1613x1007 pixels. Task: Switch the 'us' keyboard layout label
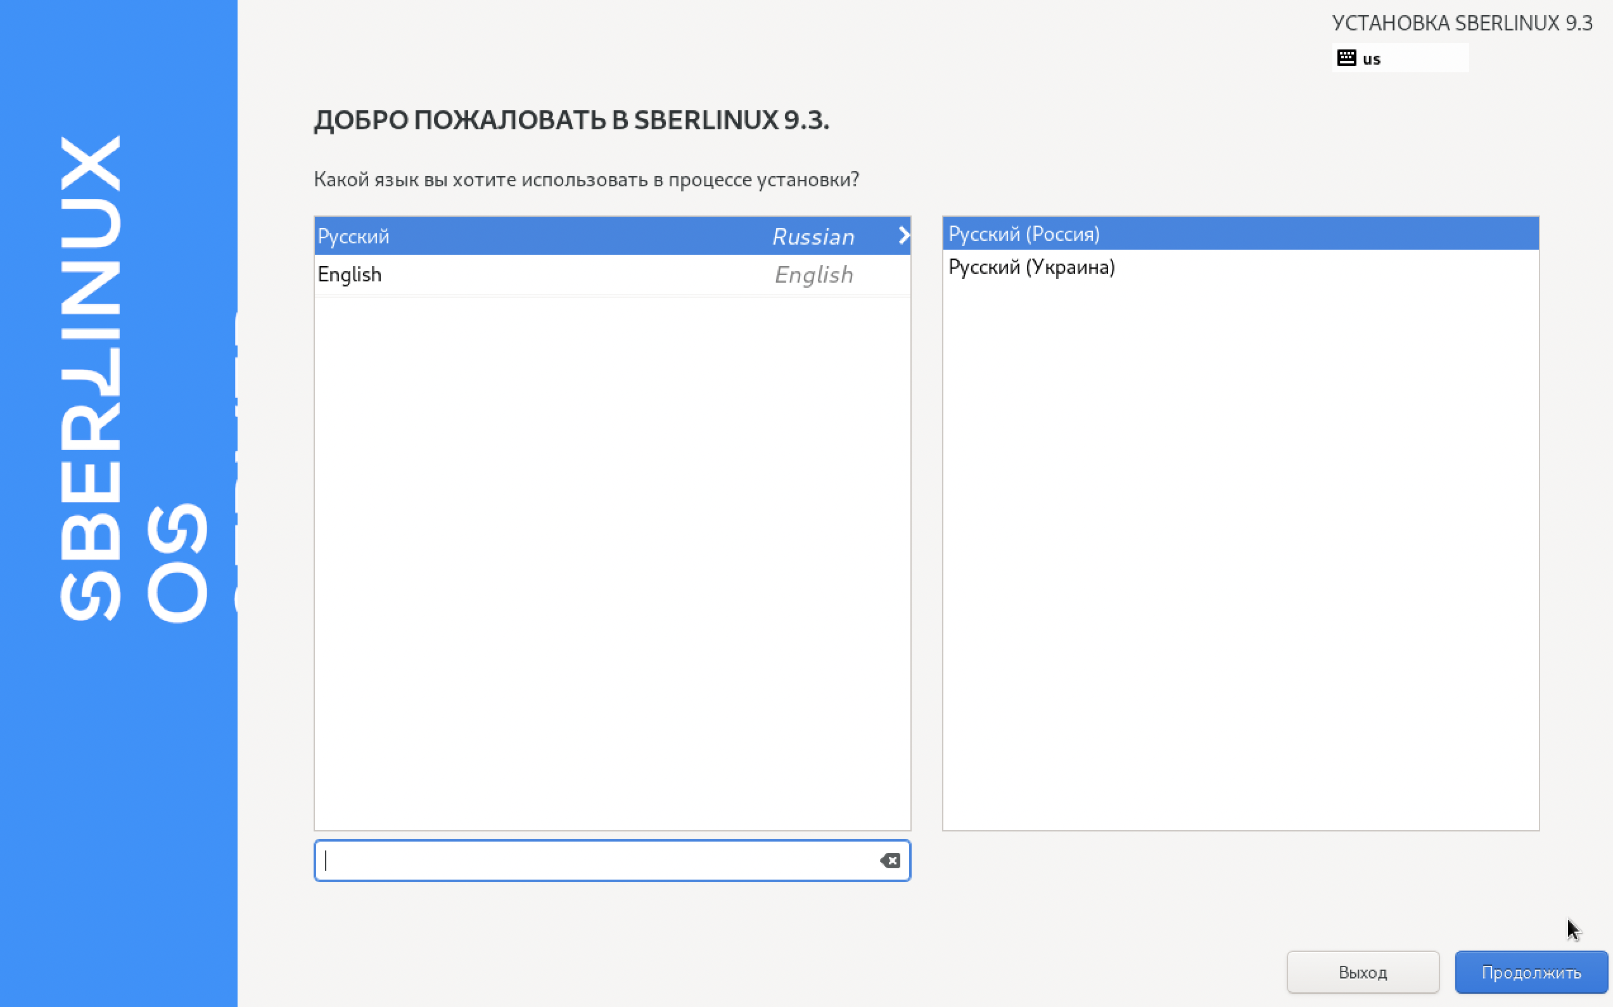click(x=1372, y=60)
